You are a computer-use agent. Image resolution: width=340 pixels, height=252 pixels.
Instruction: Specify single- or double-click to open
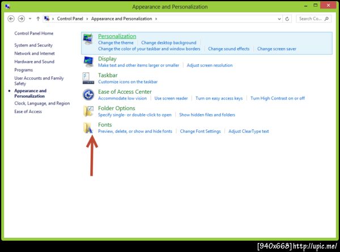(135, 115)
